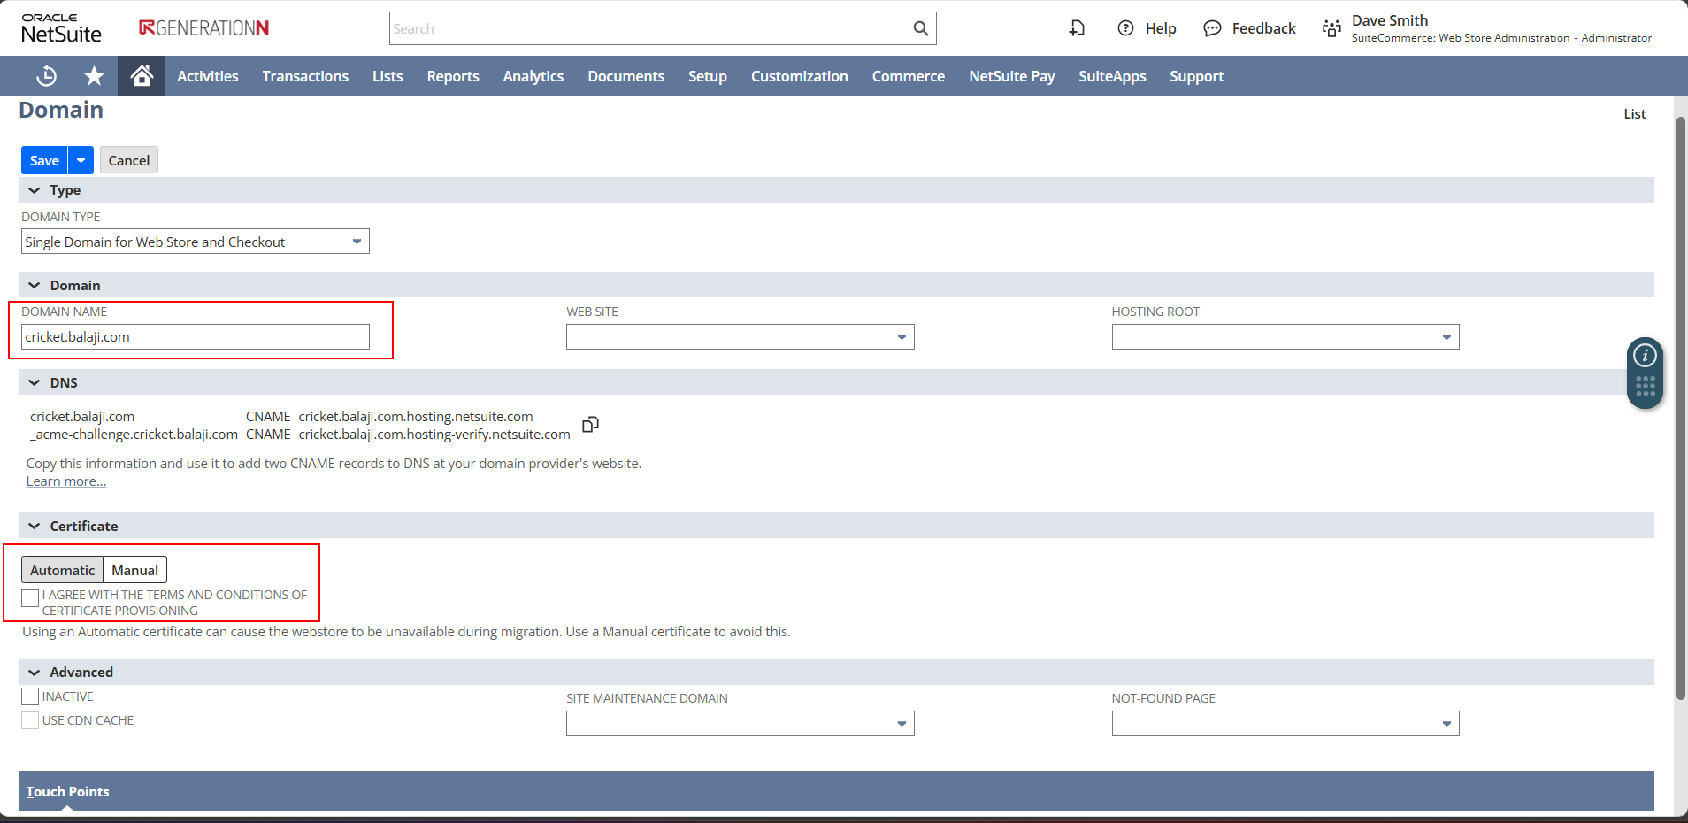Open the Hosting Root dropdown
Image resolution: width=1688 pixels, height=823 pixels.
click(1285, 337)
